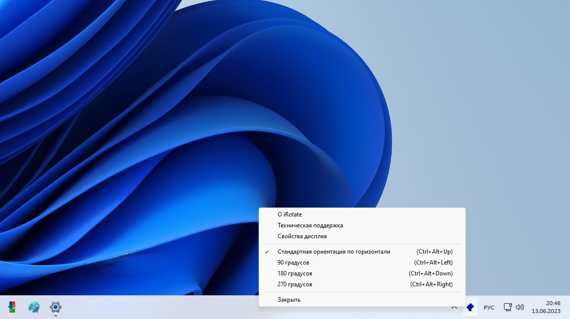Open the clock showing 20:46
The width and height of the screenshot is (570, 319).
tap(553, 303)
